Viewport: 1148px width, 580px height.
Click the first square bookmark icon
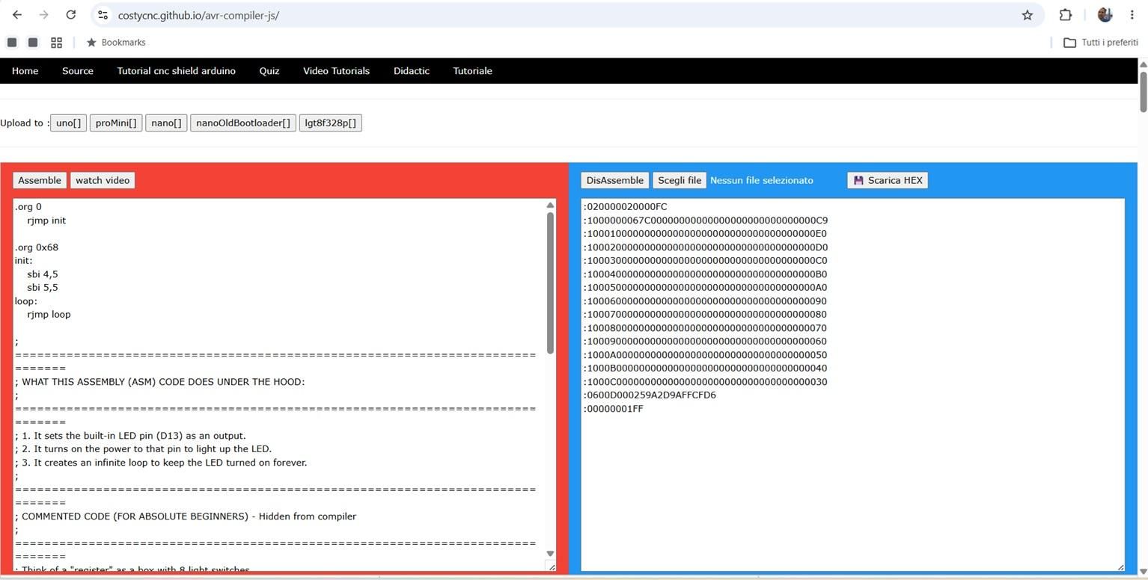(x=12, y=43)
